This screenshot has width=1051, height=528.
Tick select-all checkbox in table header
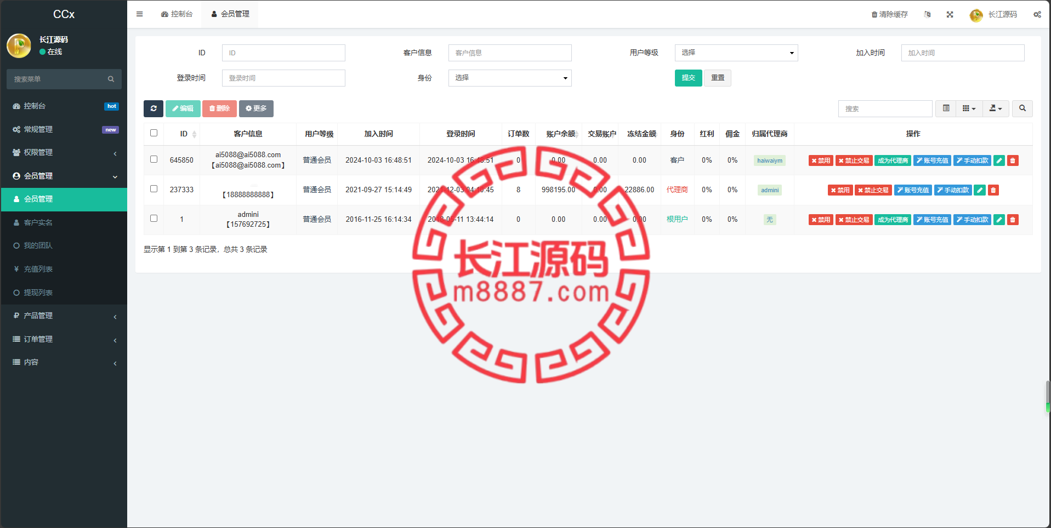(154, 133)
